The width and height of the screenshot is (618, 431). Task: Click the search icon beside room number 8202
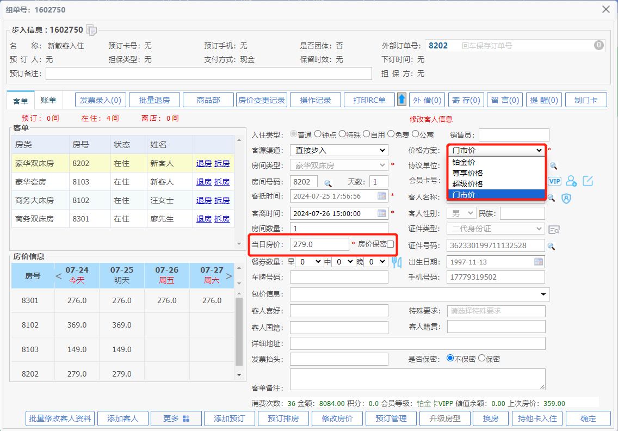point(328,183)
